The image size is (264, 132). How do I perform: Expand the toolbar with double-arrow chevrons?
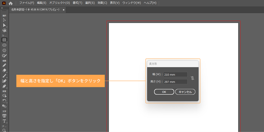[2, 8]
